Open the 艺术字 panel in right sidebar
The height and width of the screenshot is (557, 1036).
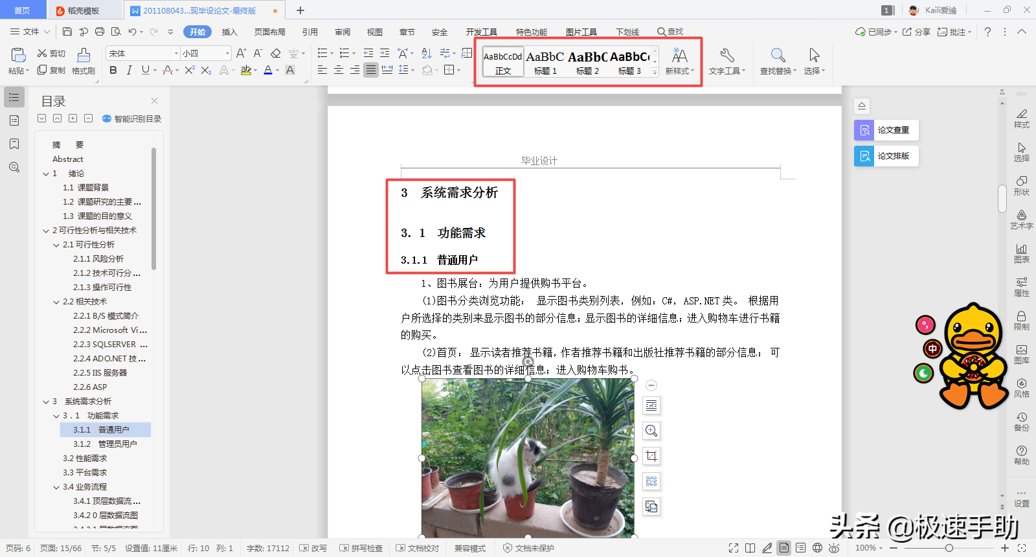point(1022,220)
